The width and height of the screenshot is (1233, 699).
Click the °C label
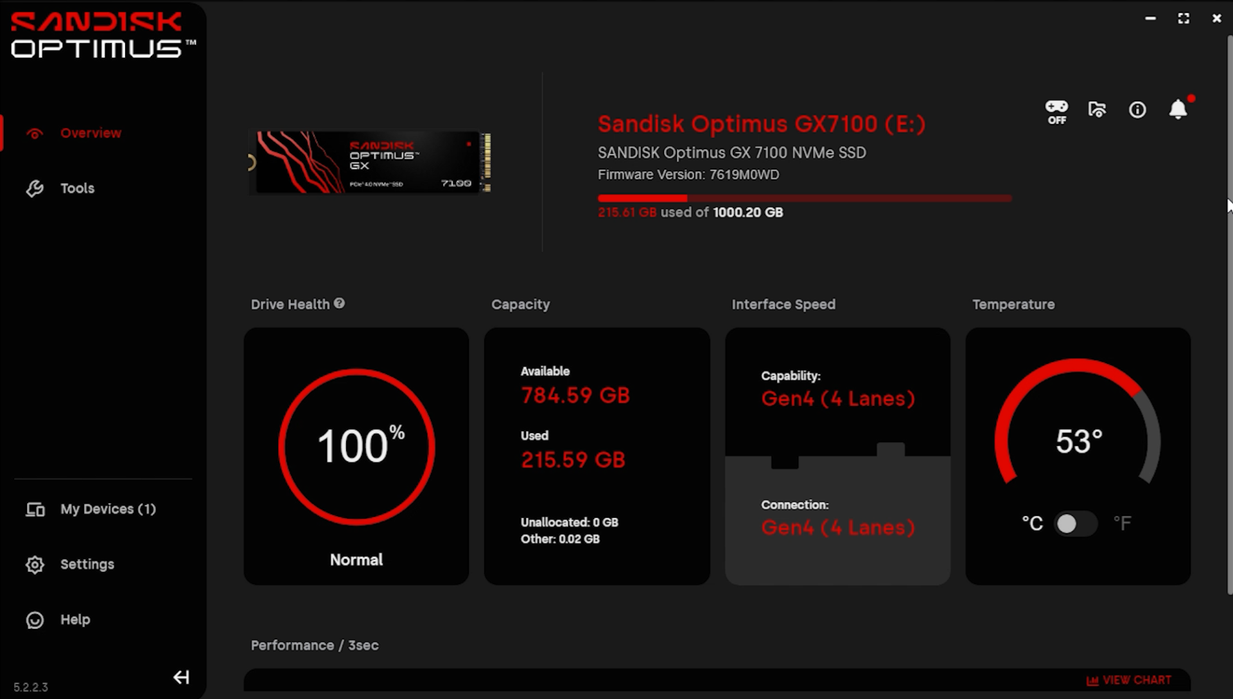tap(1033, 524)
